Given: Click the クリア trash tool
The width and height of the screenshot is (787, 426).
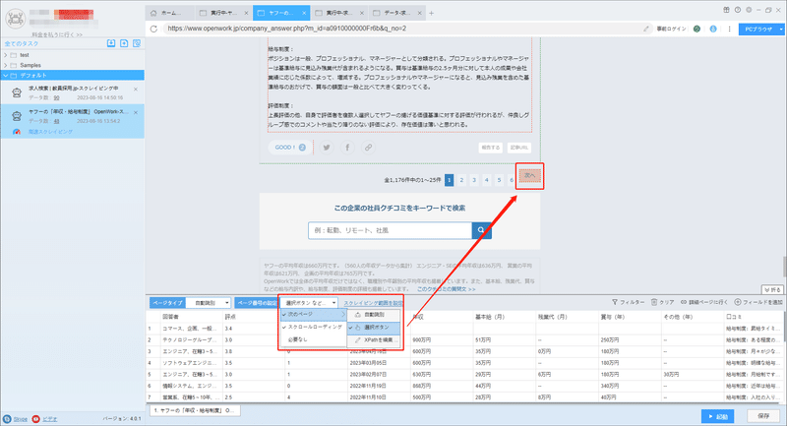Looking at the screenshot, I should tap(662, 302).
